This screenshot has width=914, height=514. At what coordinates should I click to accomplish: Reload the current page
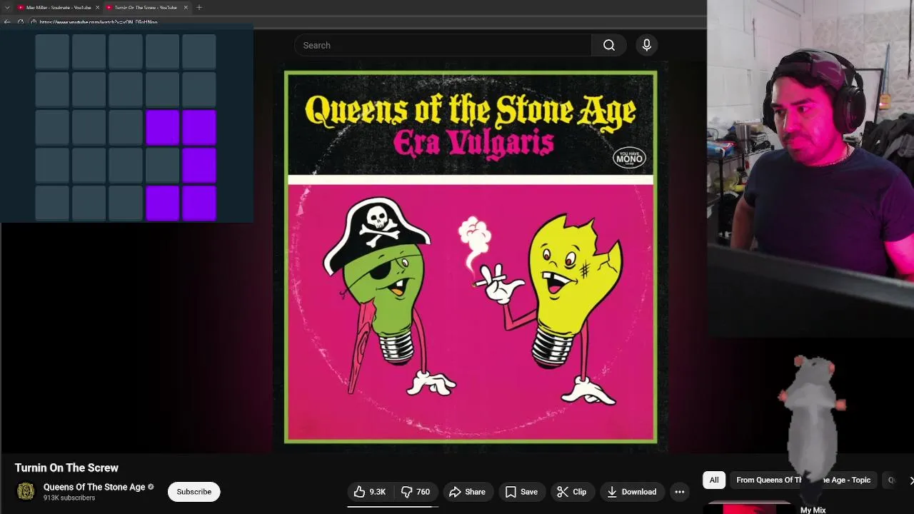[x=21, y=22]
